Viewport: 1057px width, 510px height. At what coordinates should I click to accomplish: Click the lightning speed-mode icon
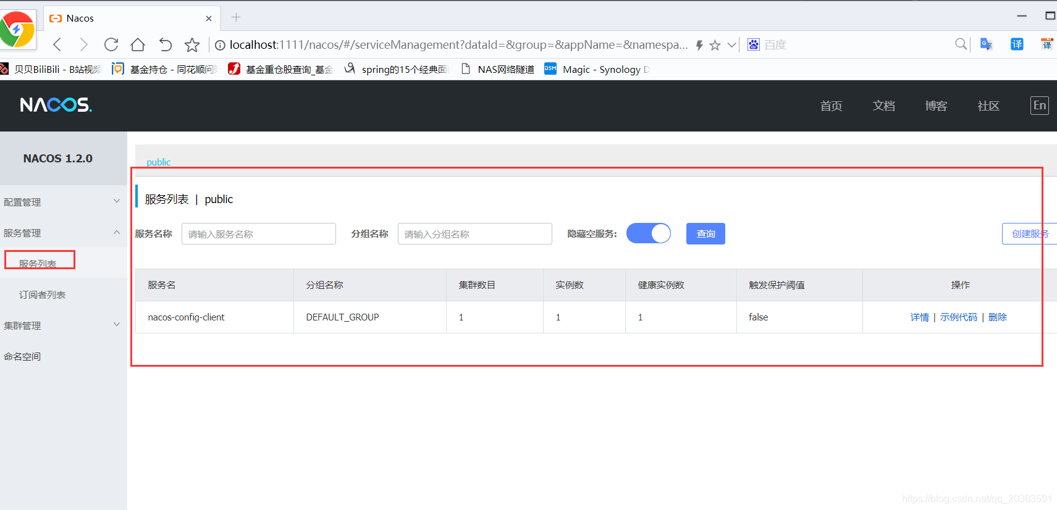(699, 45)
